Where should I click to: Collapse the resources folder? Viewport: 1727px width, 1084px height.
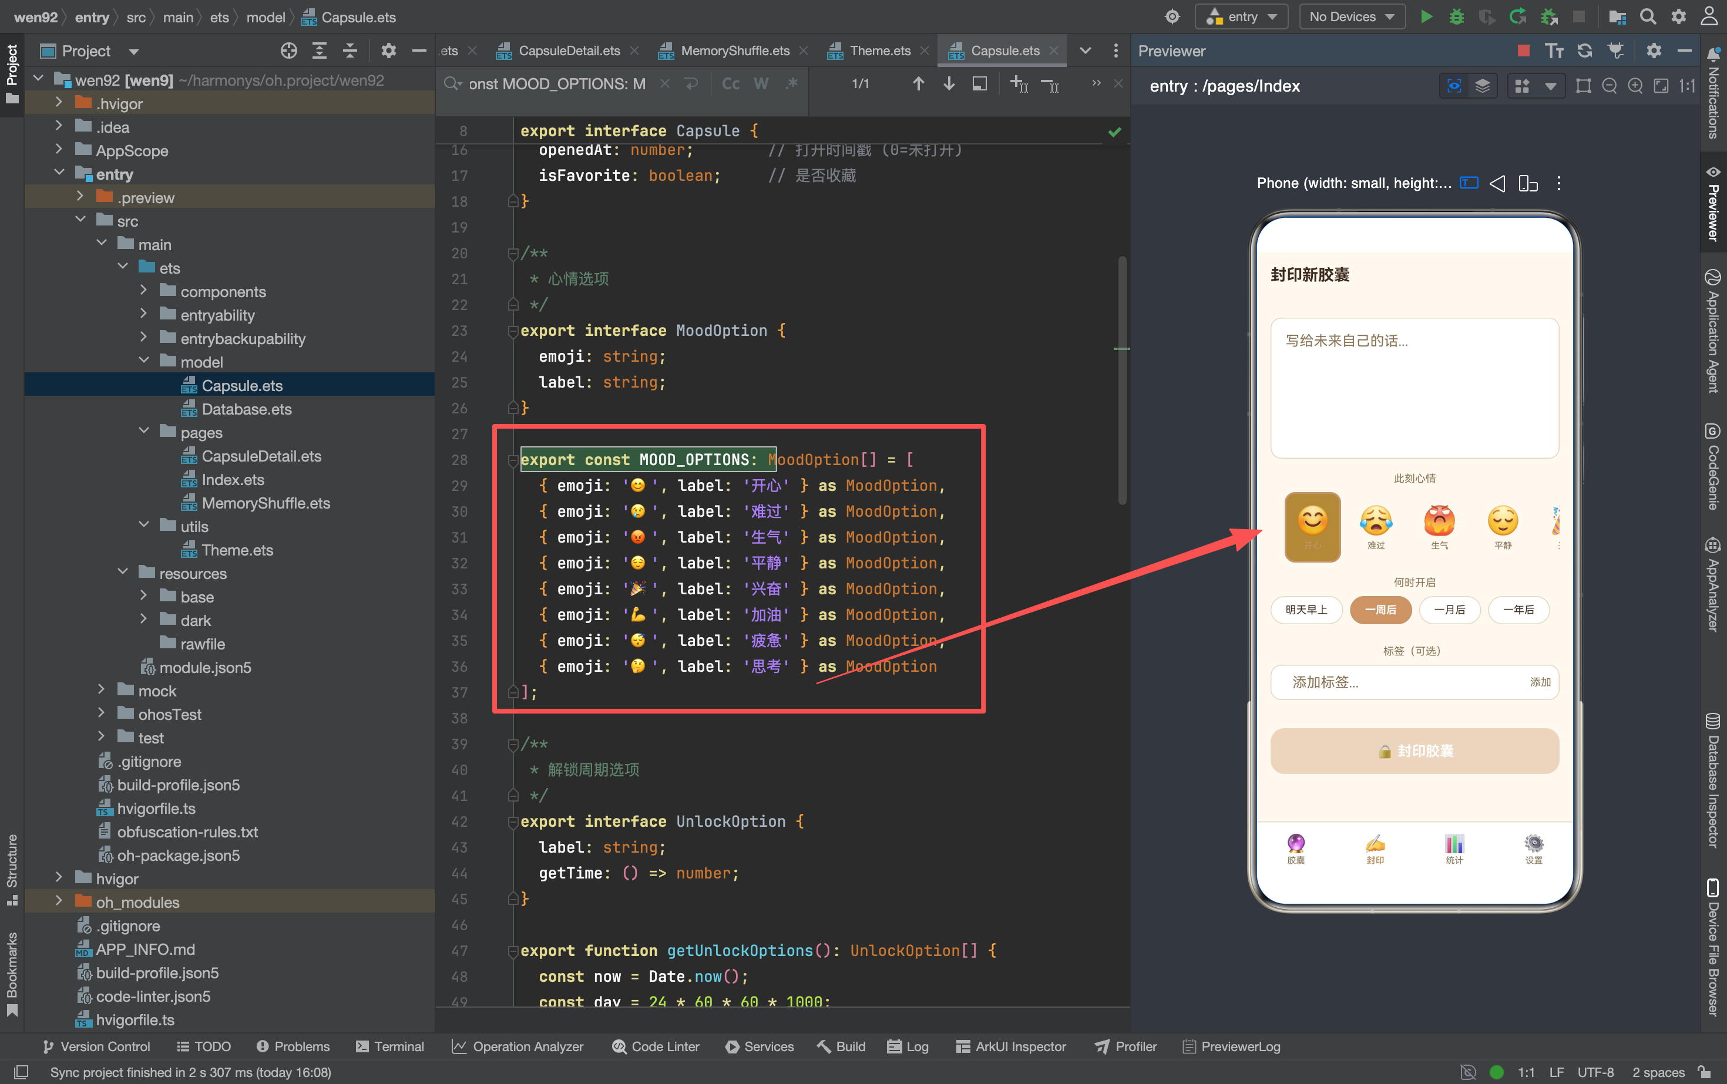(x=123, y=573)
